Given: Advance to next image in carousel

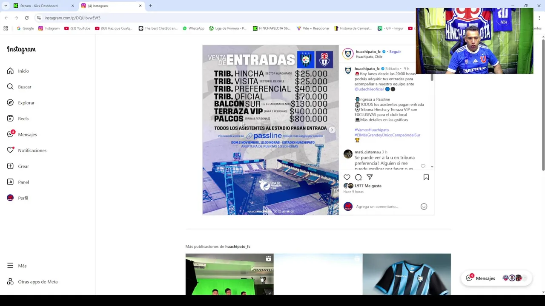Looking at the screenshot, I should [332, 130].
